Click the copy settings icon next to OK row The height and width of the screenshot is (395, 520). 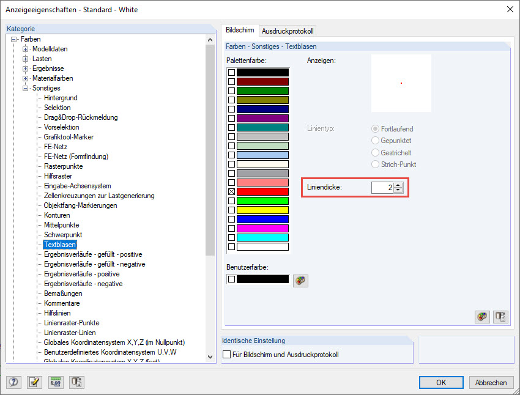click(x=75, y=382)
